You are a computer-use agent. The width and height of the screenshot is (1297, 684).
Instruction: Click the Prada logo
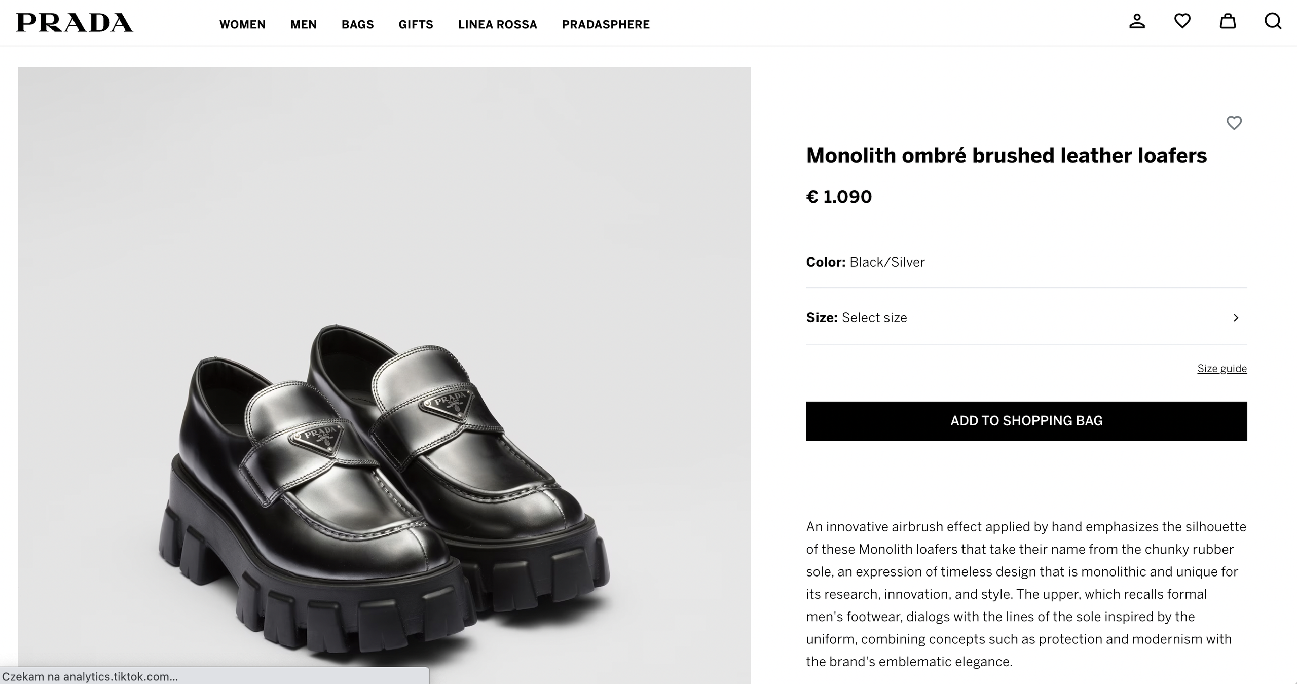click(x=75, y=23)
